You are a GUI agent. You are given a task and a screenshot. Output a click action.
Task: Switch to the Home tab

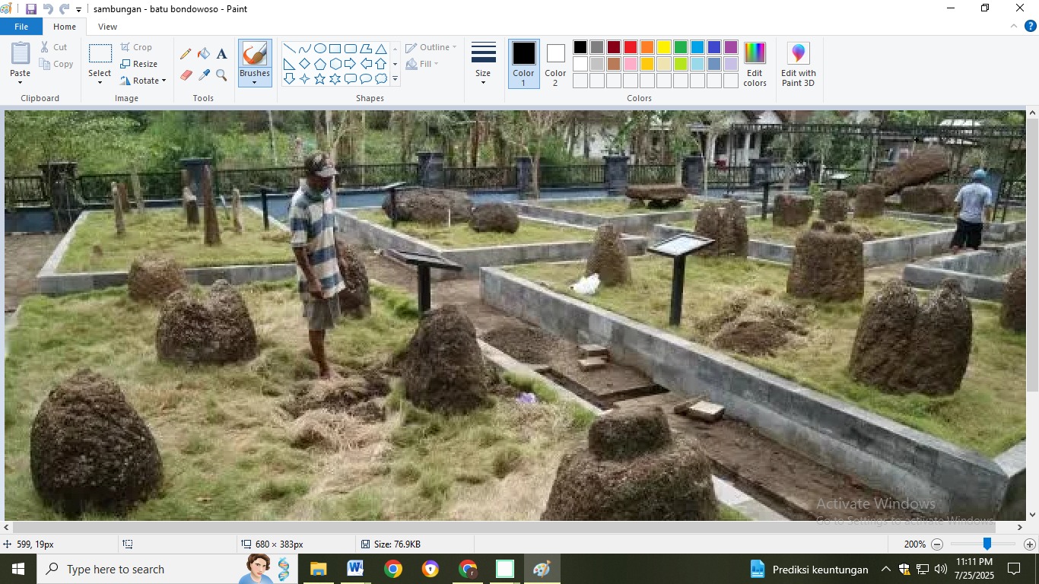[65, 27]
